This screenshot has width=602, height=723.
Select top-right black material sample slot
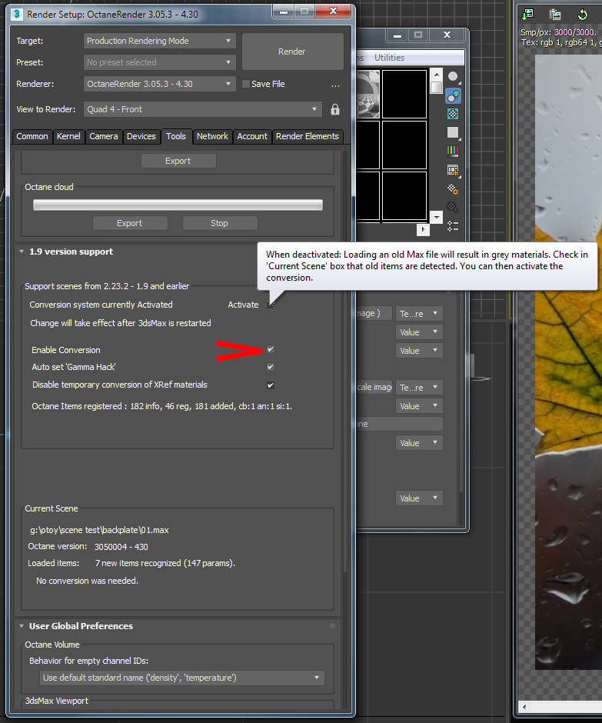(404, 95)
